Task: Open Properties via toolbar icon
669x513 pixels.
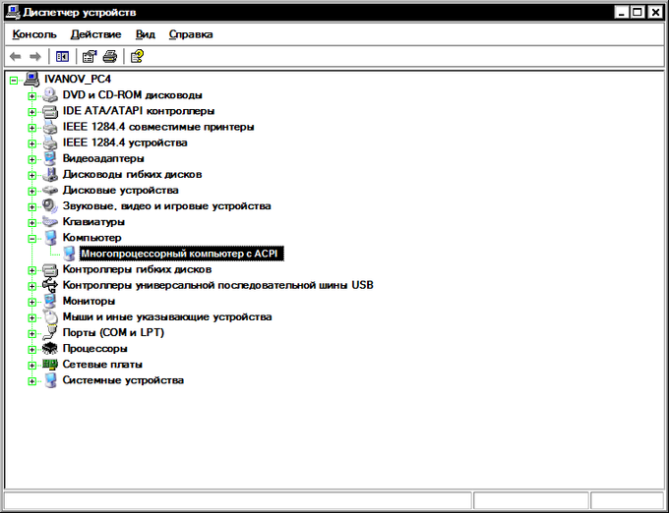Action: coord(90,56)
